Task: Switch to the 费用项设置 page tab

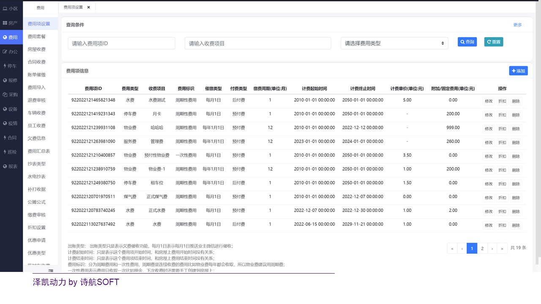Action: (73, 7)
